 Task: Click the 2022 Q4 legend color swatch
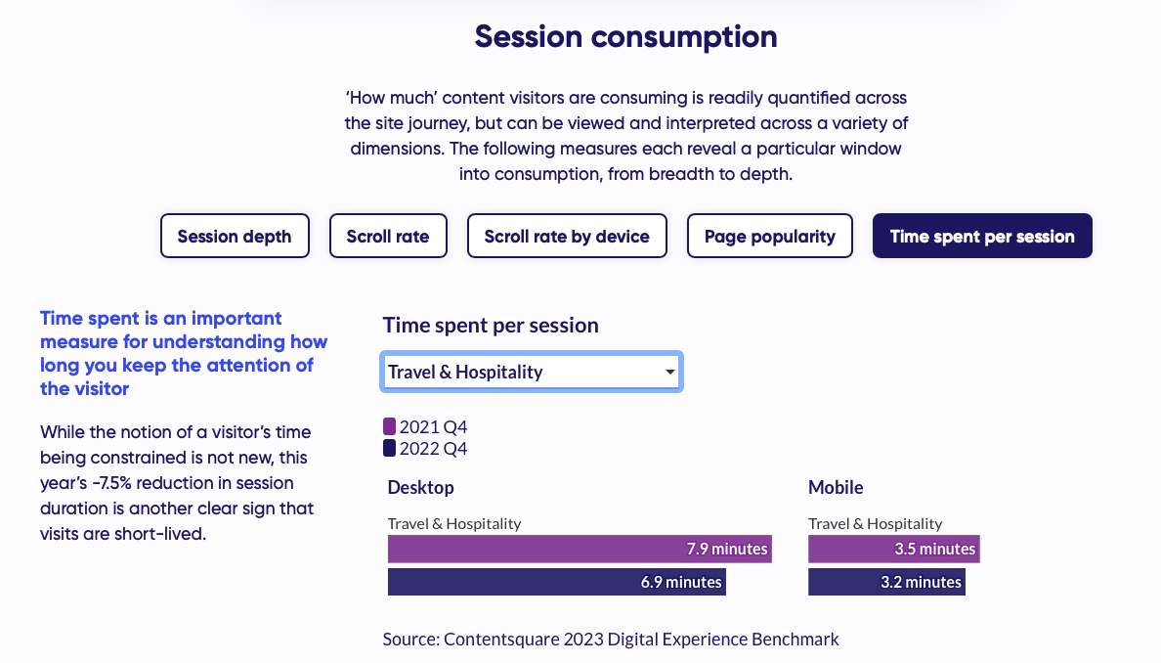[x=389, y=449]
